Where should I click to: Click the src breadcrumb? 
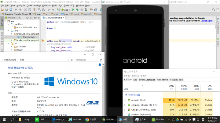(46, 14)
